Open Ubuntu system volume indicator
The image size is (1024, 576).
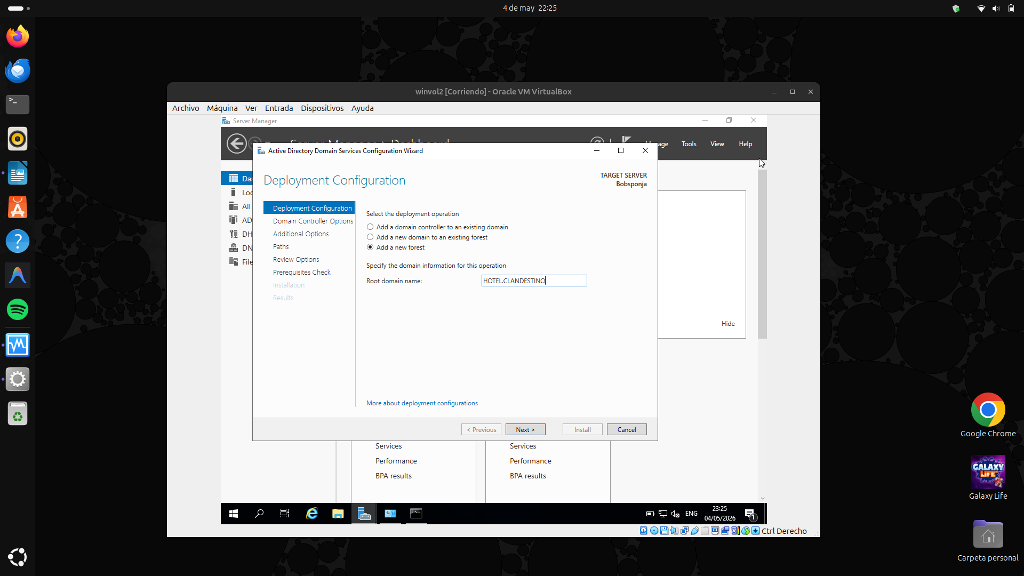996,9
